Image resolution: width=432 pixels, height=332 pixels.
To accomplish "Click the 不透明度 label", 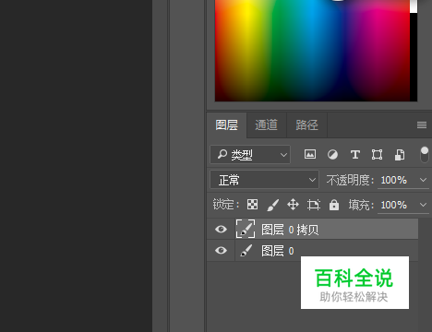I will [x=350, y=180].
